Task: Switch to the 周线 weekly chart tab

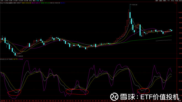Action: pos(34,1)
